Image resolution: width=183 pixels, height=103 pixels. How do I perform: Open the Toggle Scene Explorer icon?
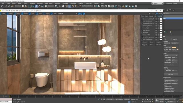(x=102, y=6)
